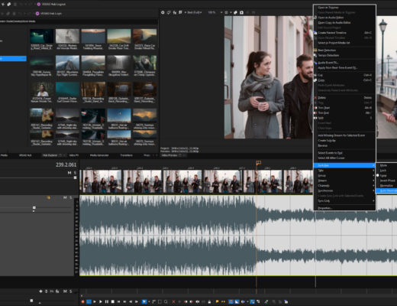Expand the Channels submenu entry

(344, 186)
